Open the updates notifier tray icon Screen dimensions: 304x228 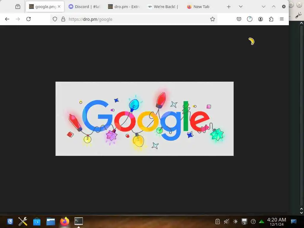point(253,221)
